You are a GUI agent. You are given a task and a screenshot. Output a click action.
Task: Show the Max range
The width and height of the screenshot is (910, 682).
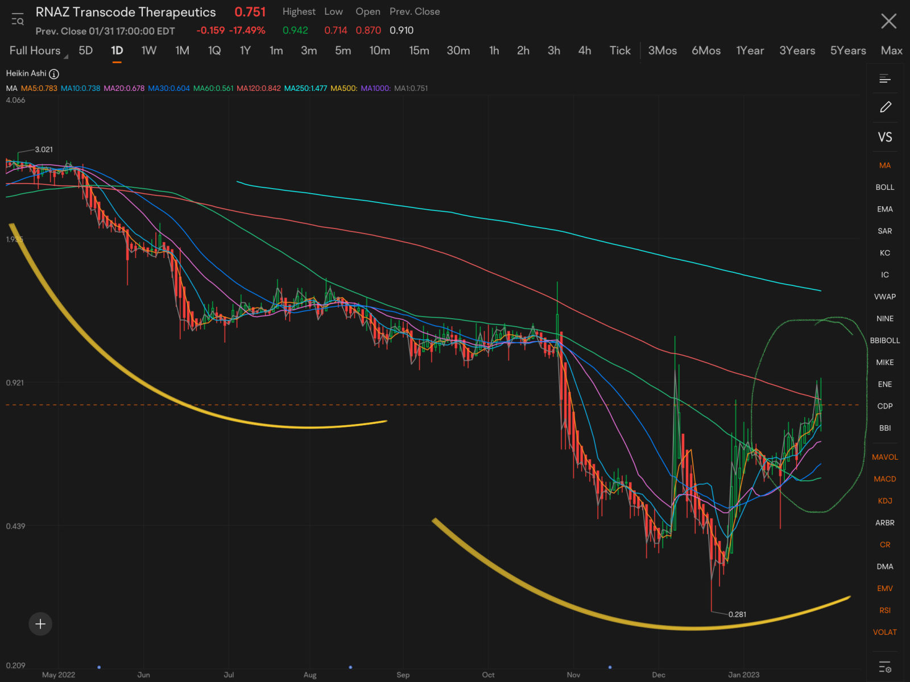pyautogui.click(x=892, y=51)
